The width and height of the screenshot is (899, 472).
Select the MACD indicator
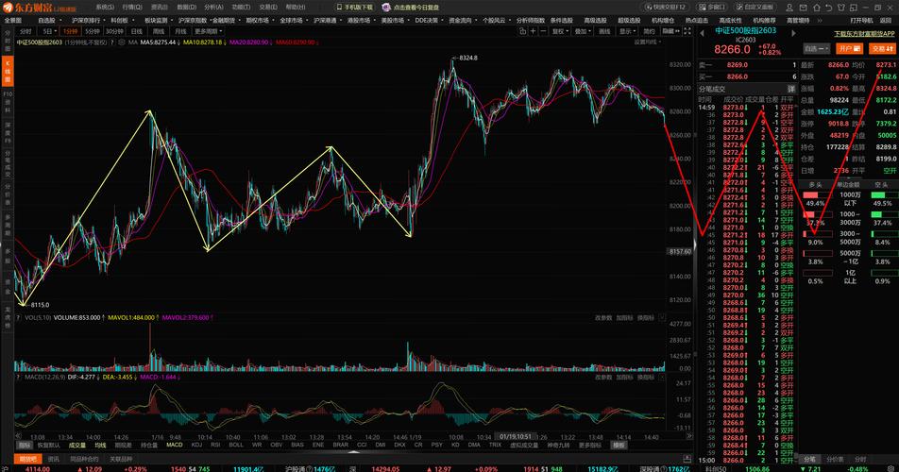click(x=175, y=444)
